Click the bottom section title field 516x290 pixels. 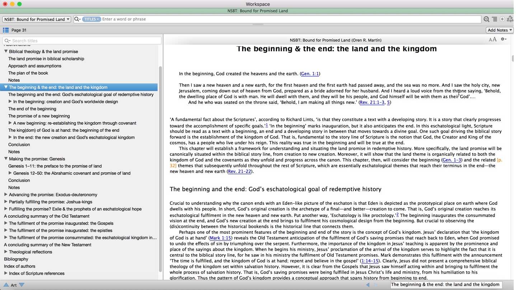(446, 285)
